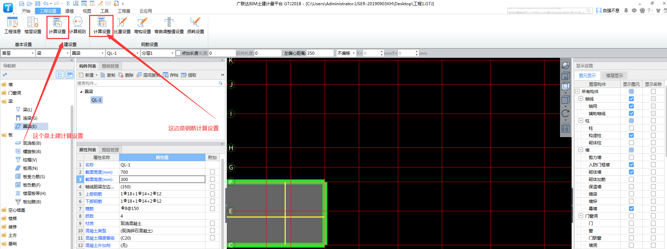Click the 搜索构件 search field
This screenshot has height=249, width=667.
pos(147,83)
